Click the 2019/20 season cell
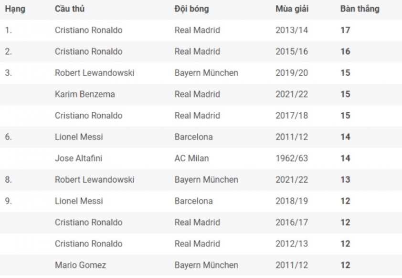 (292, 73)
